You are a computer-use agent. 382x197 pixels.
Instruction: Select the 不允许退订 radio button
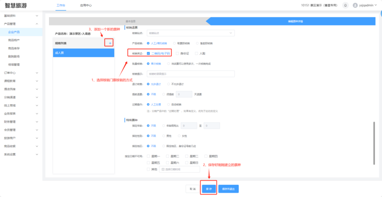point(169,84)
